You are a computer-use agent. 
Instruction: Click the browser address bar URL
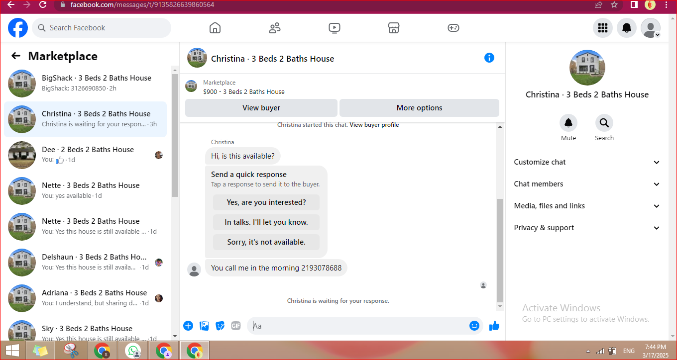(142, 4)
